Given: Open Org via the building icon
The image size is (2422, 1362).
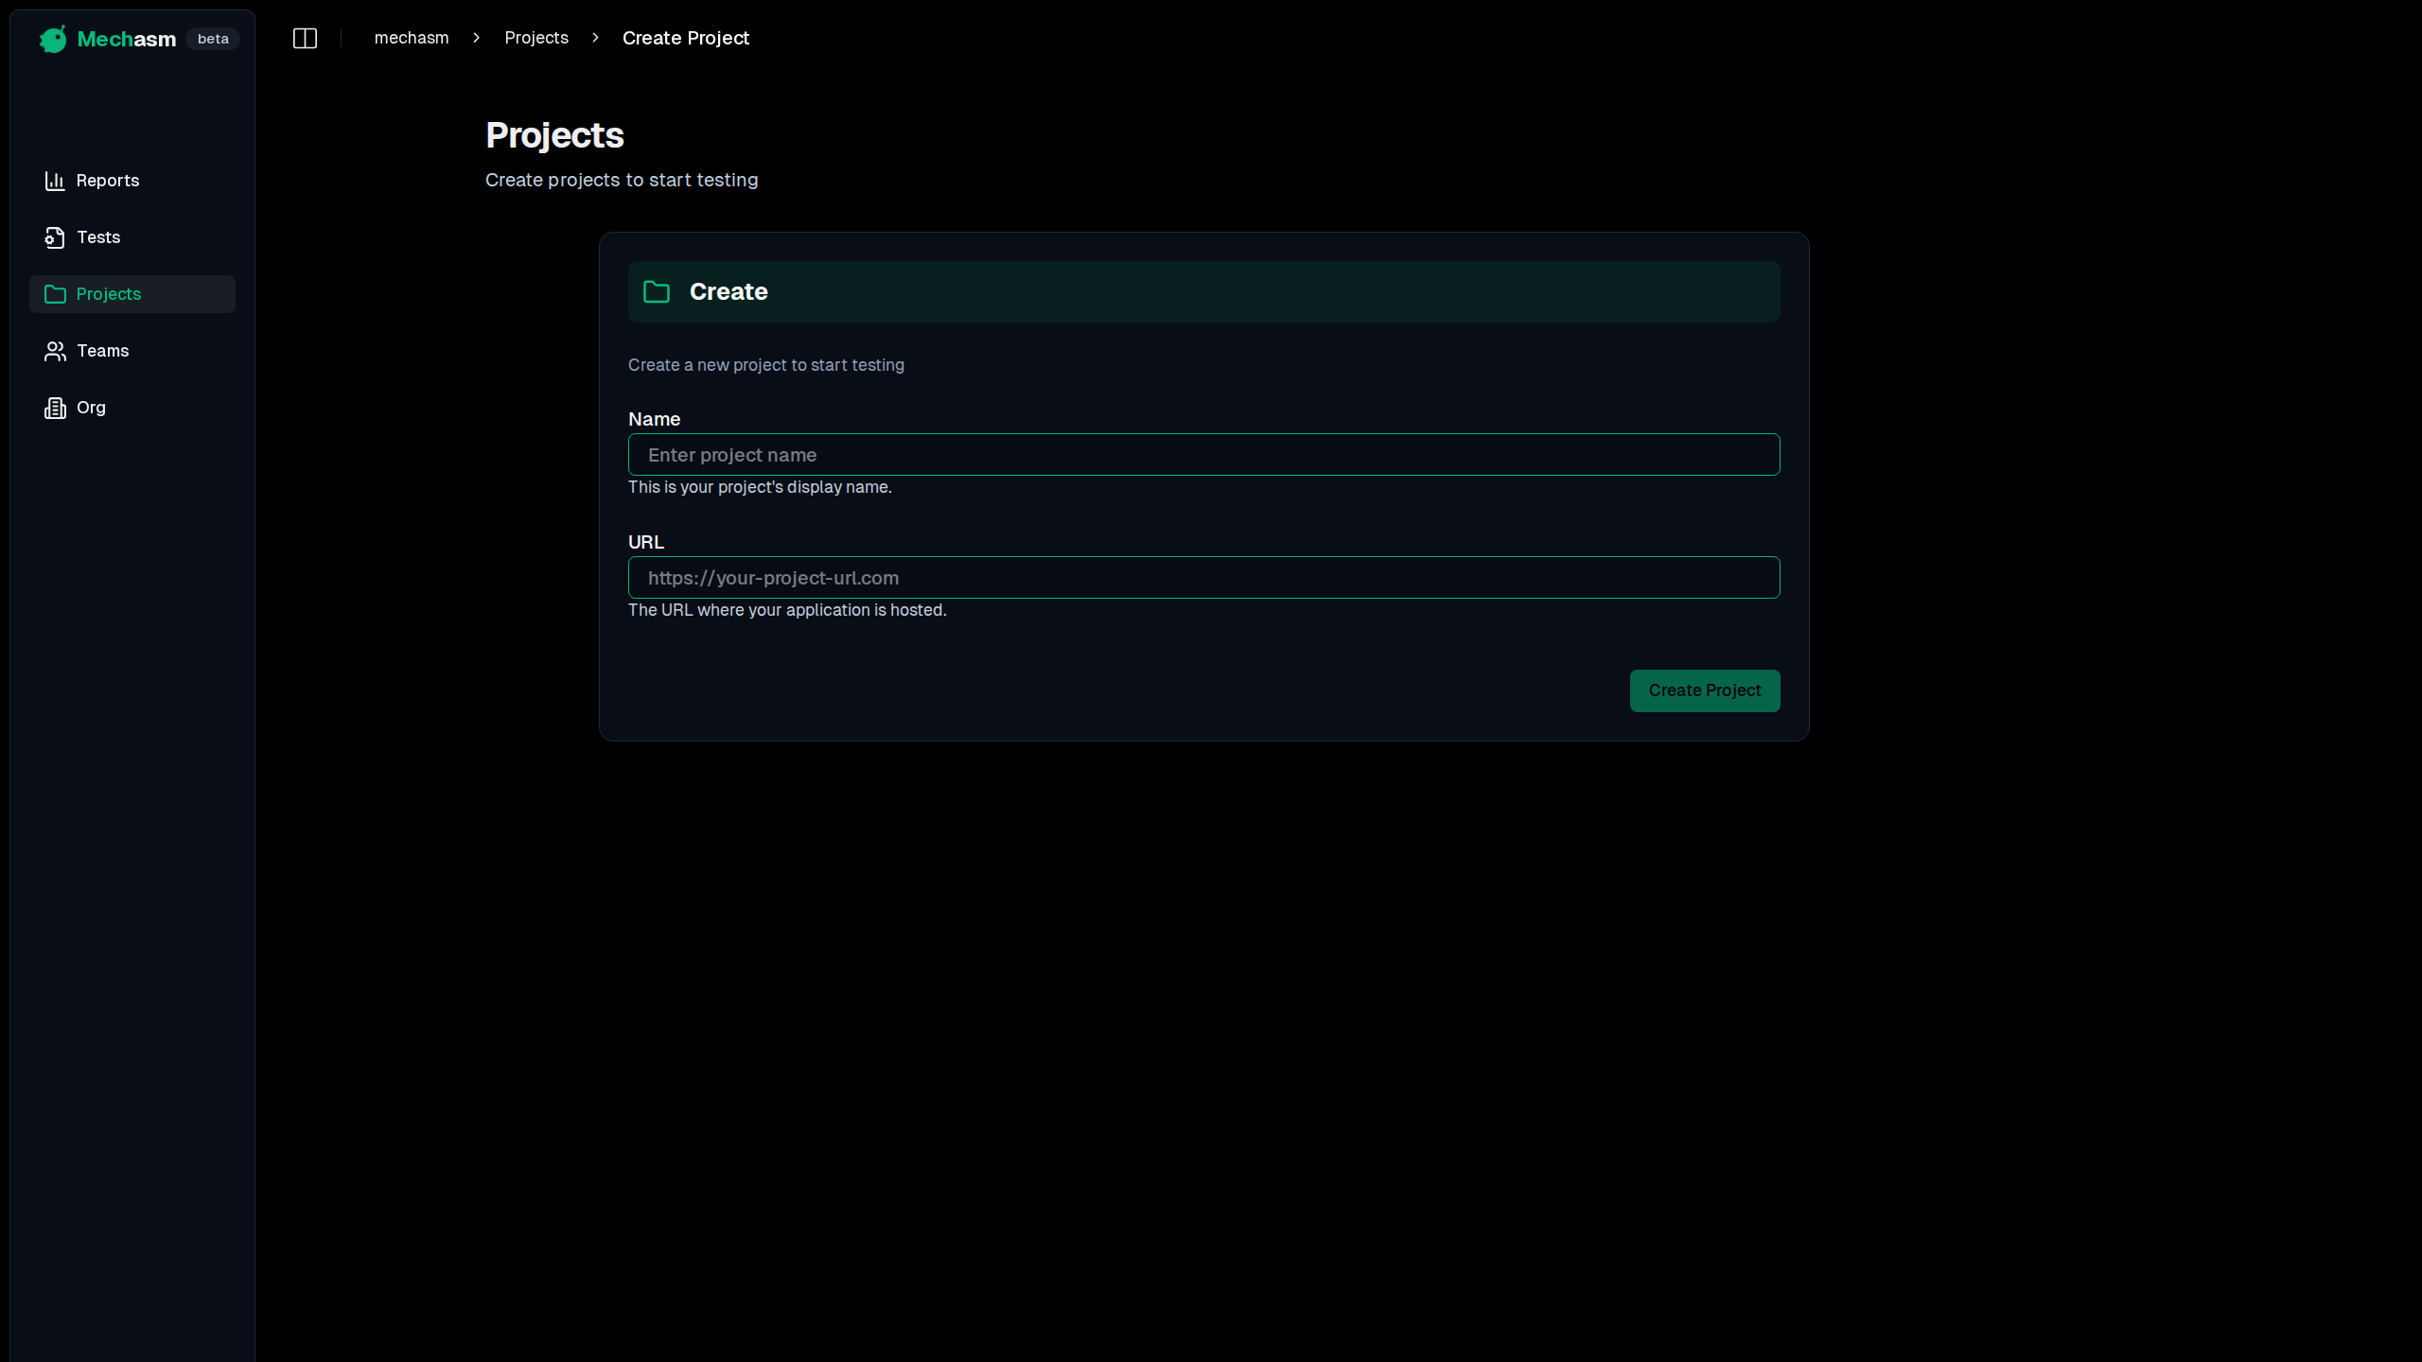Looking at the screenshot, I should pos(55,407).
